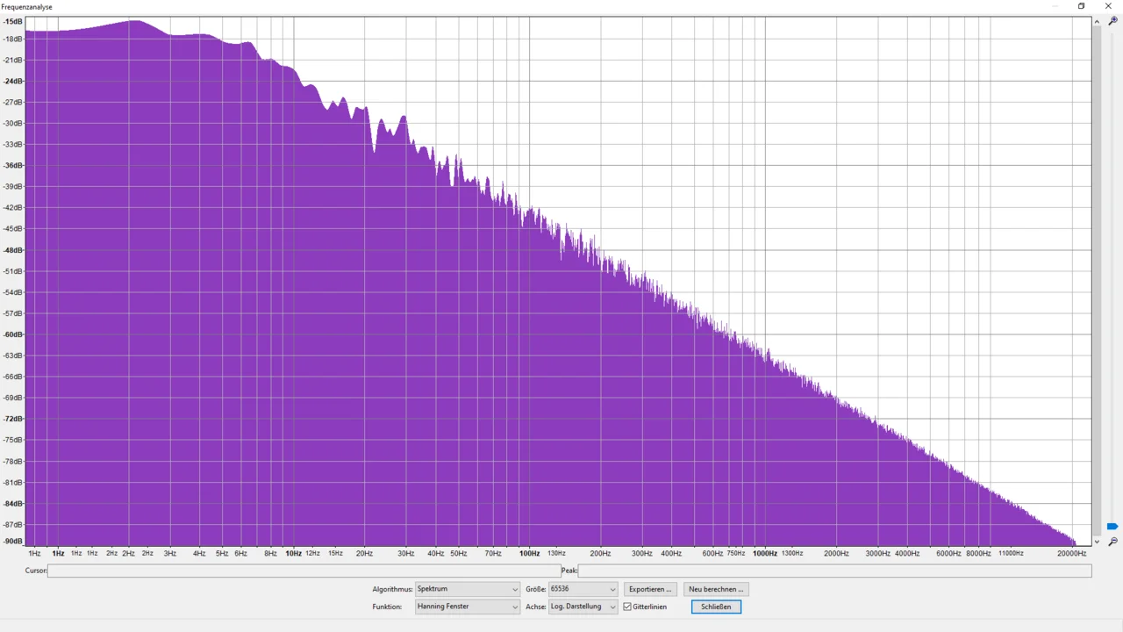Click inside the Cursor readout field
This screenshot has height=632, width=1123.
[303, 571]
